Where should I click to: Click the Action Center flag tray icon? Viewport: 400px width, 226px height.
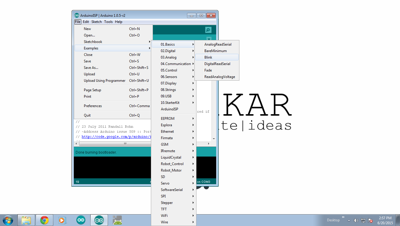click(x=371, y=220)
